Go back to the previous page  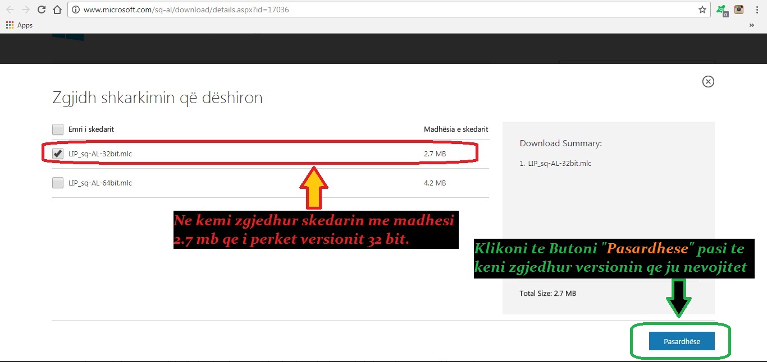coord(10,10)
